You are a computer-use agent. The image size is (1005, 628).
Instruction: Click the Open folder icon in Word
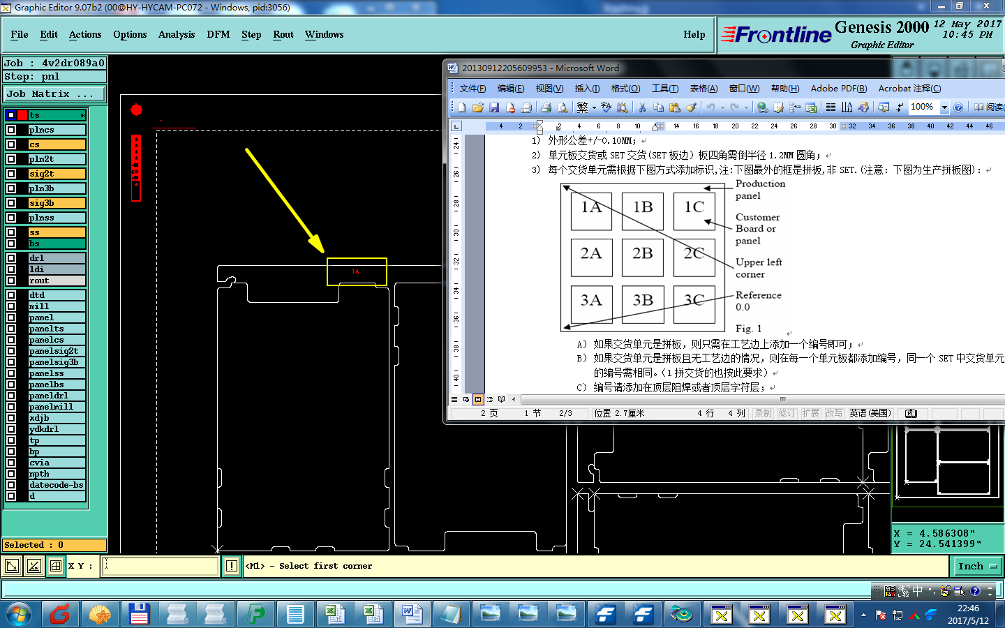(x=478, y=107)
